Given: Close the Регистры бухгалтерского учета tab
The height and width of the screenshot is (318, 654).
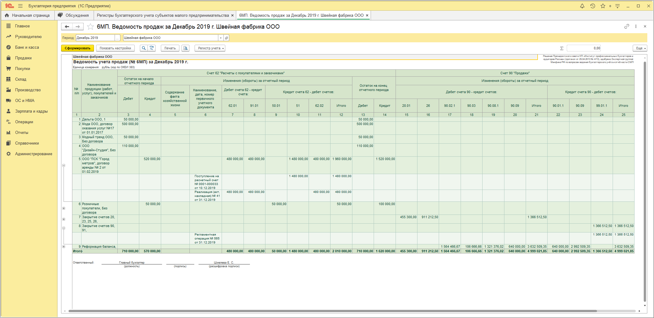Looking at the screenshot, I should [x=232, y=16].
